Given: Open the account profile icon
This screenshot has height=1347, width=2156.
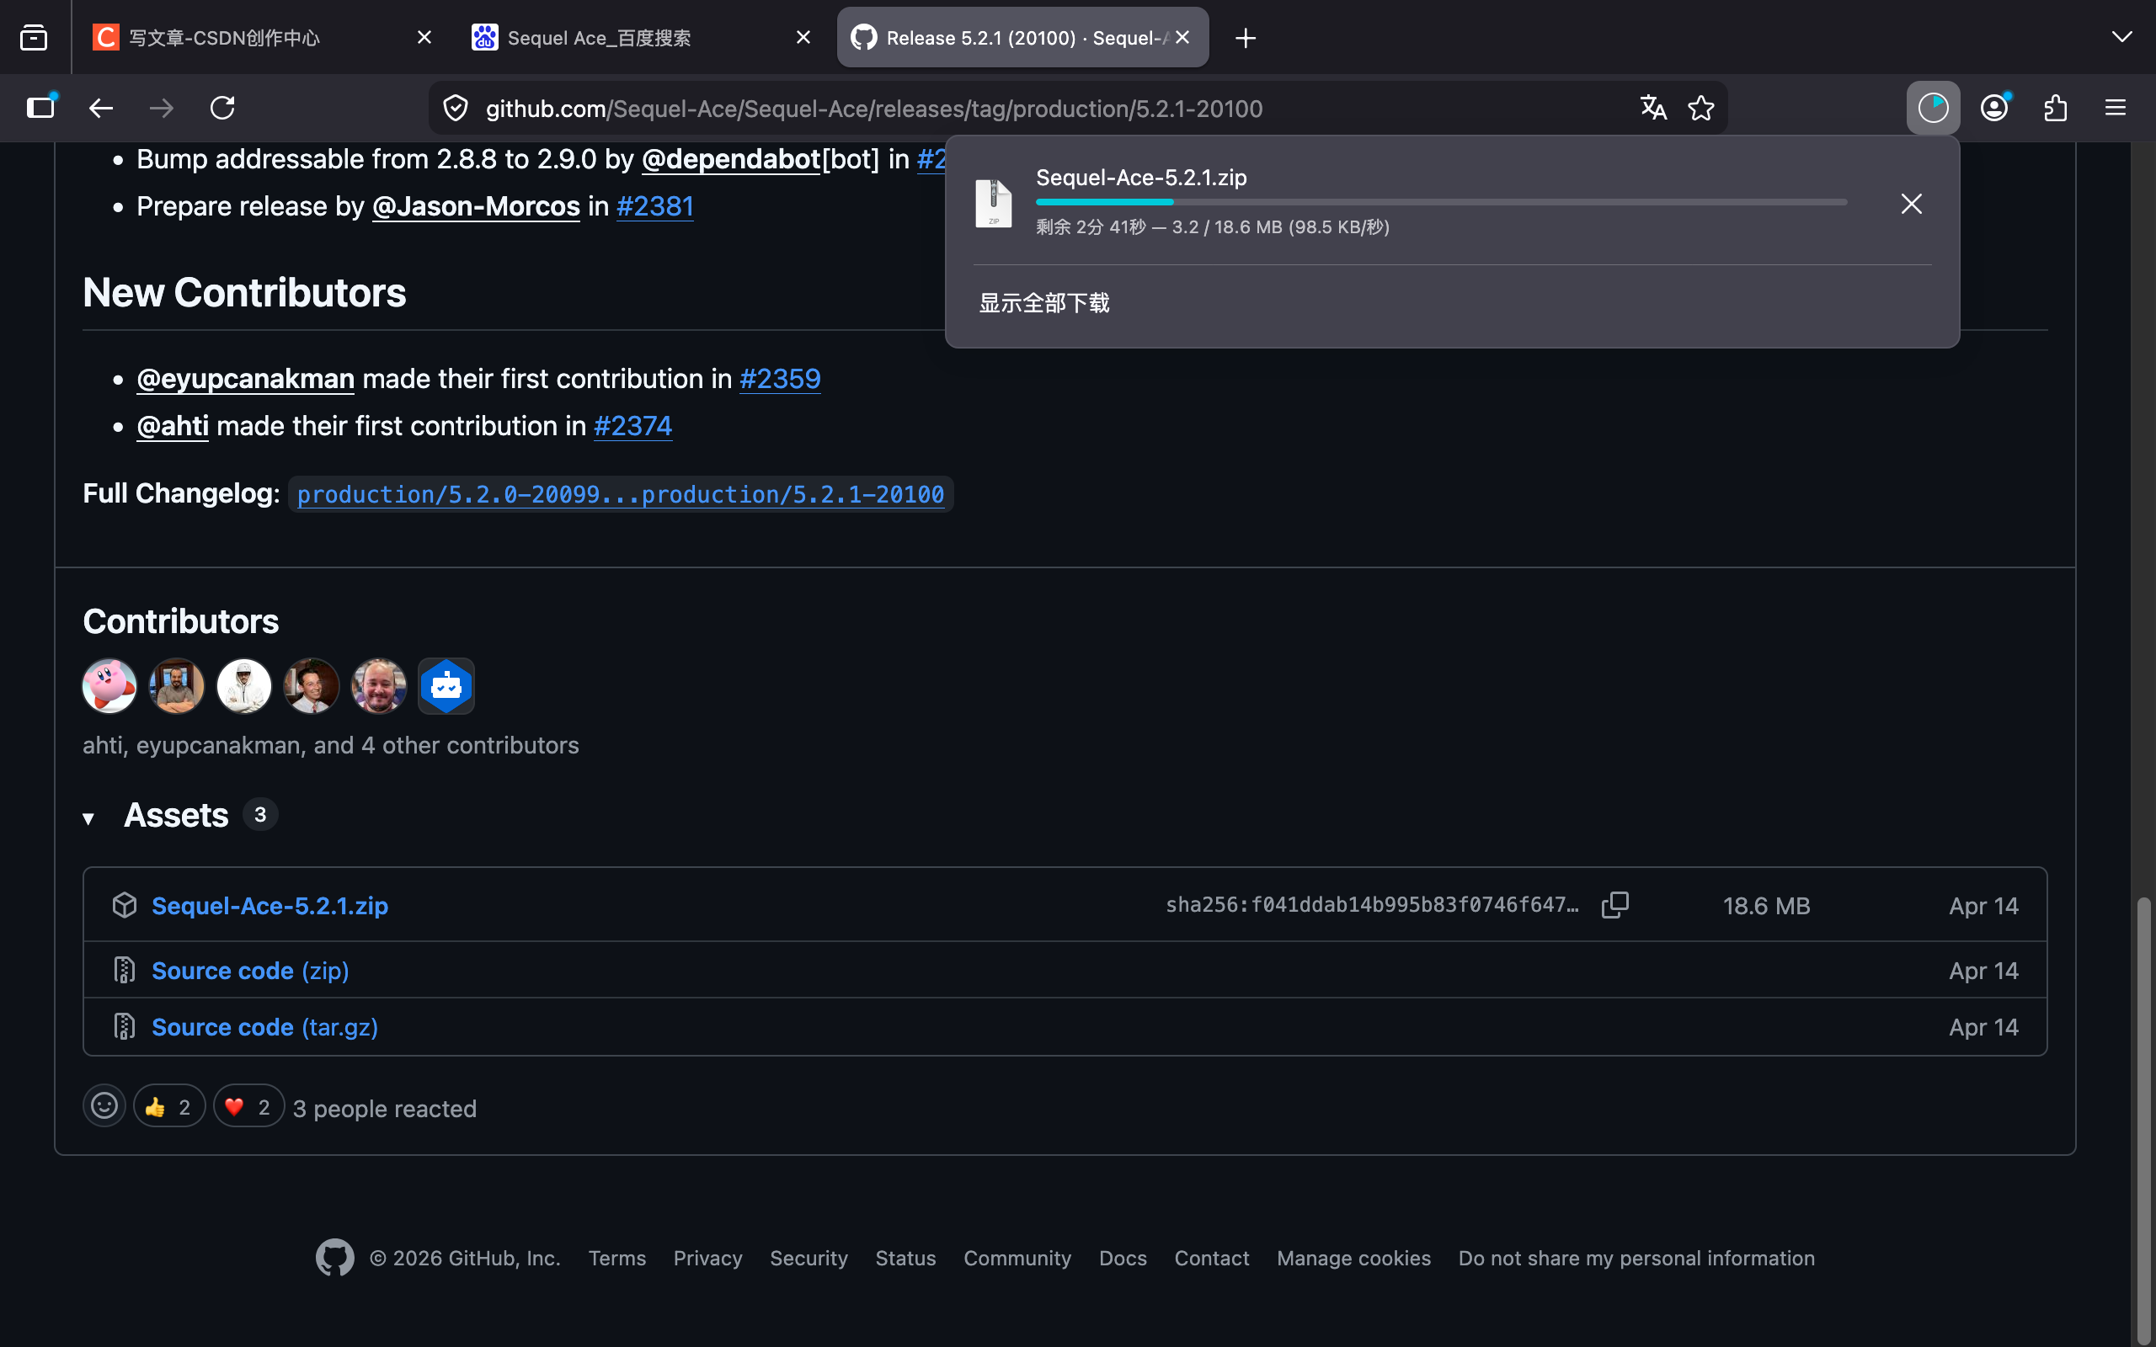Looking at the screenshot, I should click(1993, 108).
